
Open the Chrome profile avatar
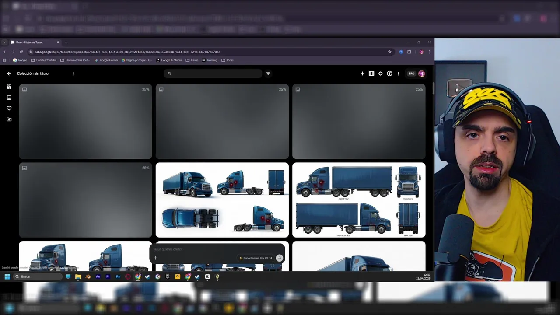pyautogui.click(x=421, y=52)
